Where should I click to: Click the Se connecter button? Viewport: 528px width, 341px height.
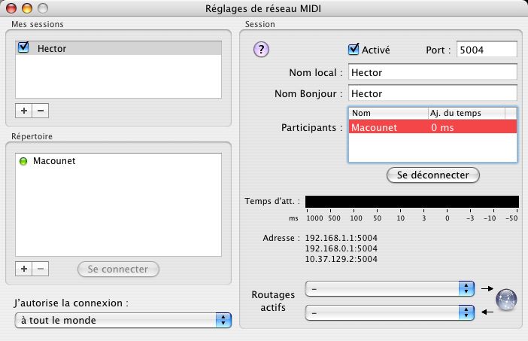[118, 269]
